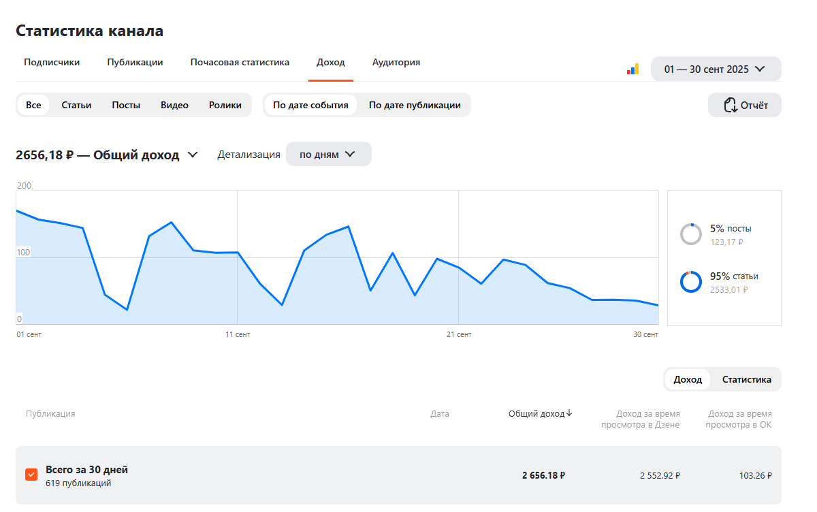The height and width of the screenshot is (512, 817).
Task: Switch to Почасовая статистика tab
Action: coord(240,62)
